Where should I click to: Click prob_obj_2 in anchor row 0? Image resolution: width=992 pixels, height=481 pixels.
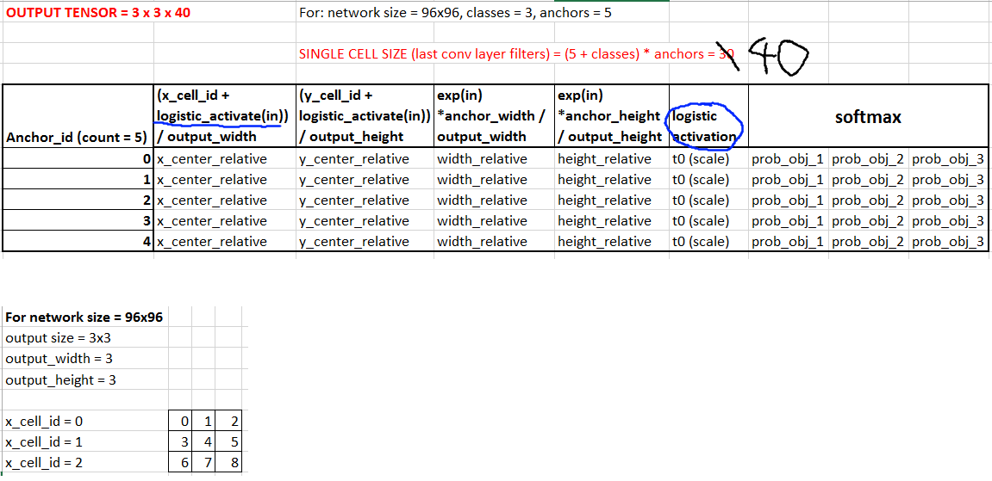[868, 159]
